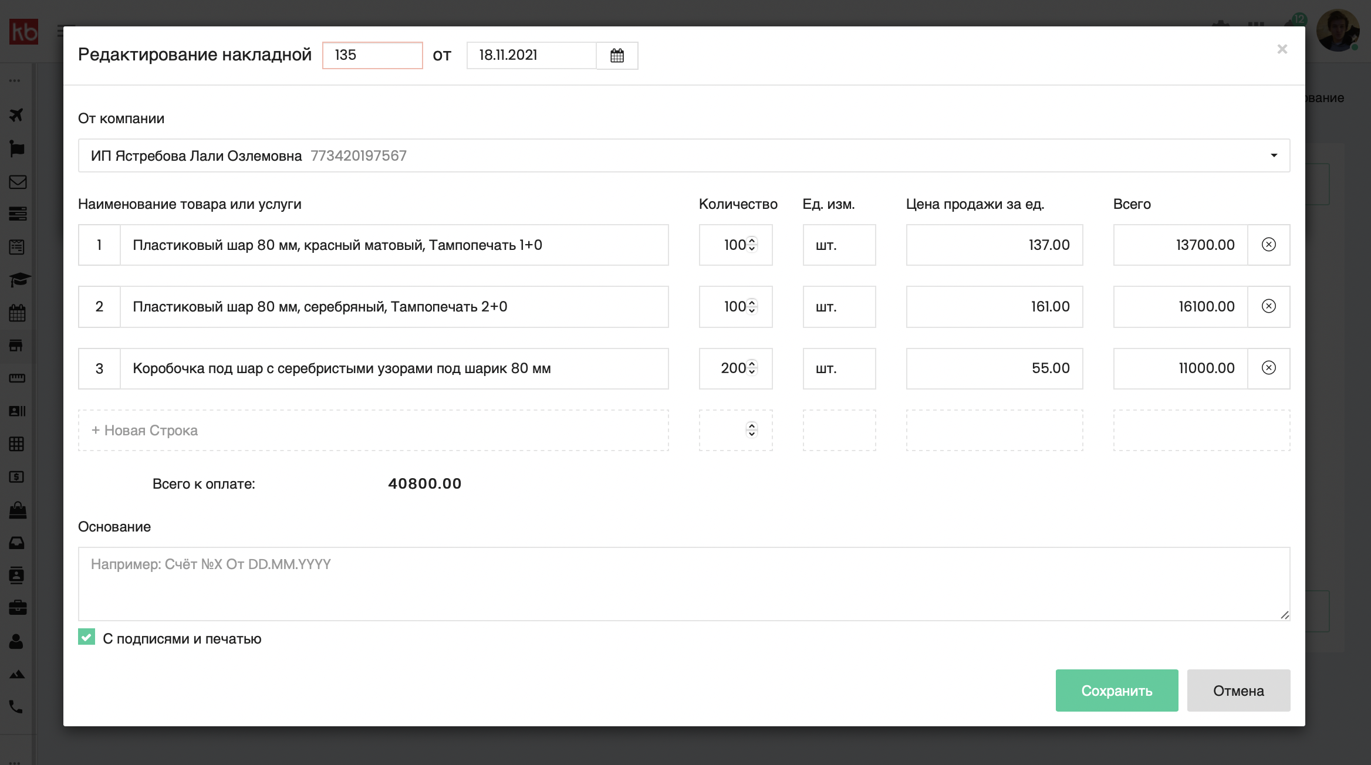Click the Сохранить button
This screenshot has width=1371, height=765.
click(x=1116, y=690)
